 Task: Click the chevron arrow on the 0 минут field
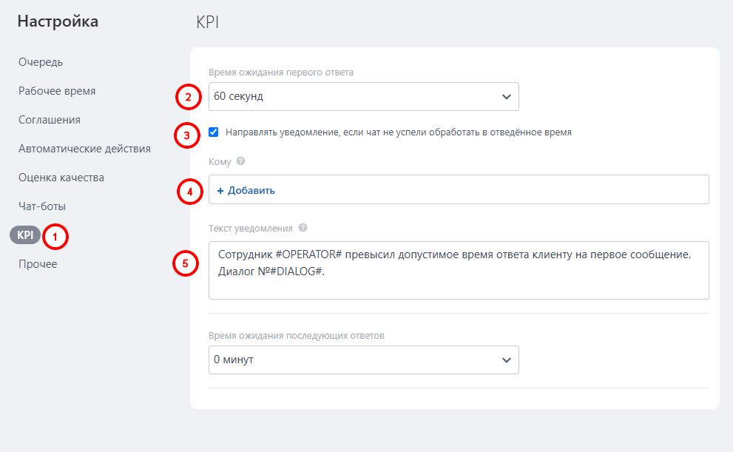(x=507, y=360)
